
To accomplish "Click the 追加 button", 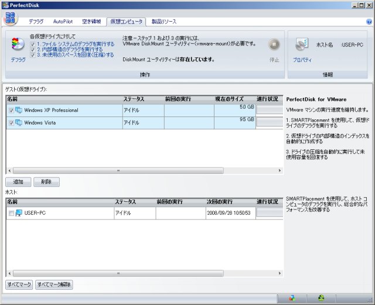I will pyautogui.click(x=18, y=182).
